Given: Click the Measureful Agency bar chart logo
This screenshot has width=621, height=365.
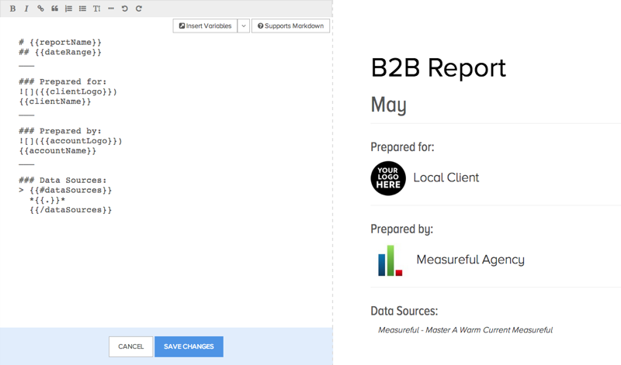Looking at the screenshot, I should (x=390, y=260).
